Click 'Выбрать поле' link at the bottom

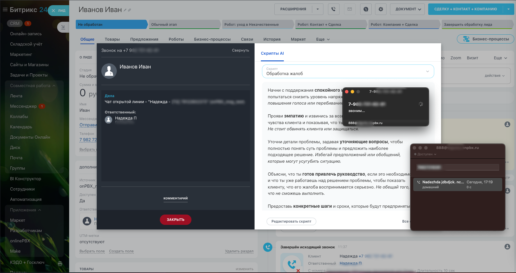coord(92,251)
